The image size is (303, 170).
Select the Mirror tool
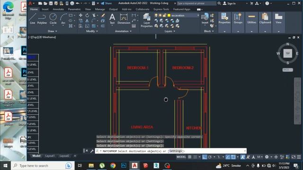[x=87, y=21]
